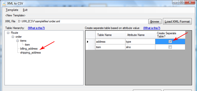The height and width of the screenshot is (91, 197).
Task: Open the Exit menu
Action: click(x=25, y=10)
